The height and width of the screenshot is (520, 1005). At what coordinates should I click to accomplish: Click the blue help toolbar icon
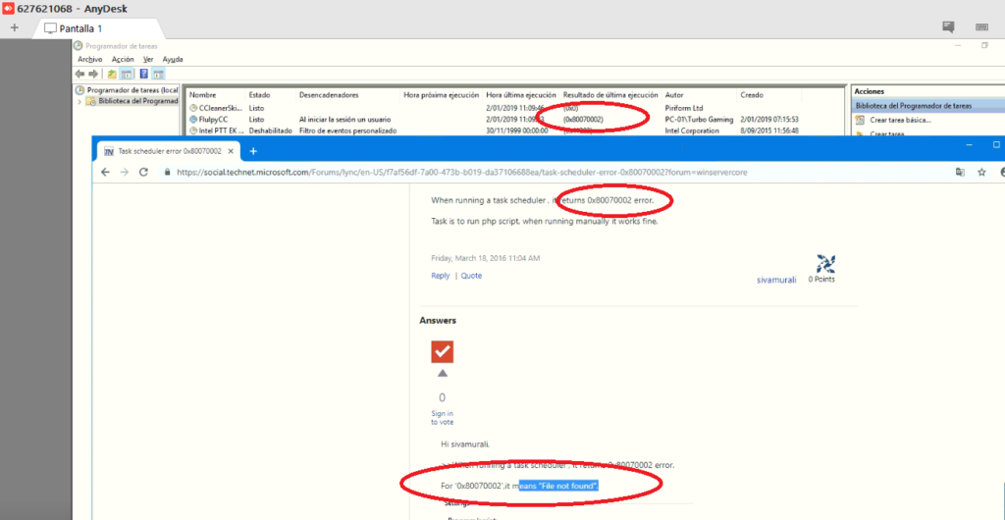144,74
